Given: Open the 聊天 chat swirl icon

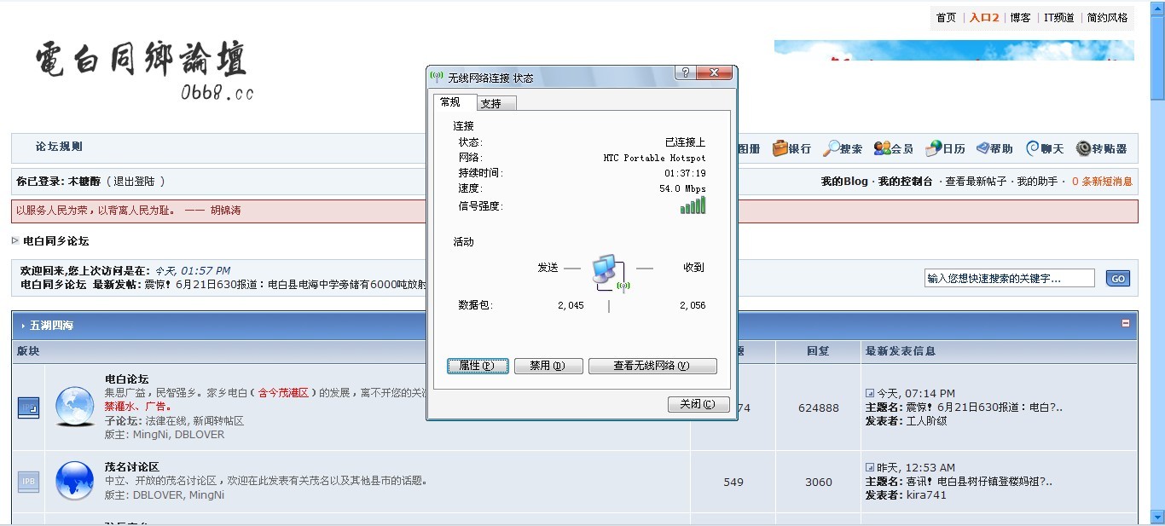Looking at the screenshot, I should (x=1032, y=148).
